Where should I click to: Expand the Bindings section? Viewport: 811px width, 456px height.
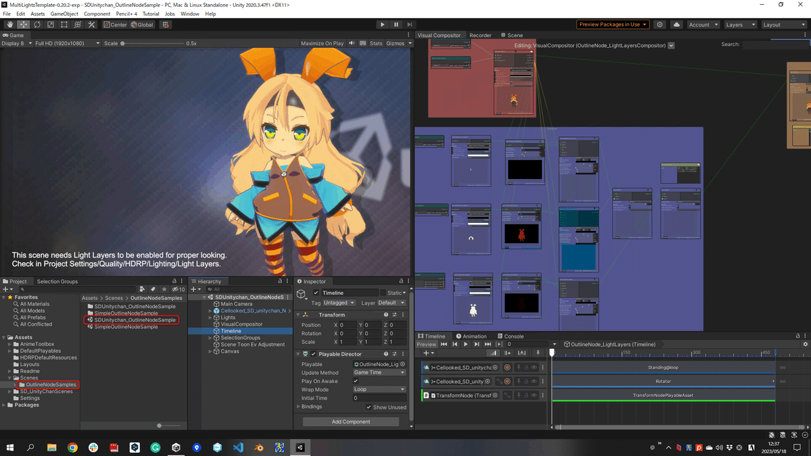coord(298,407)
